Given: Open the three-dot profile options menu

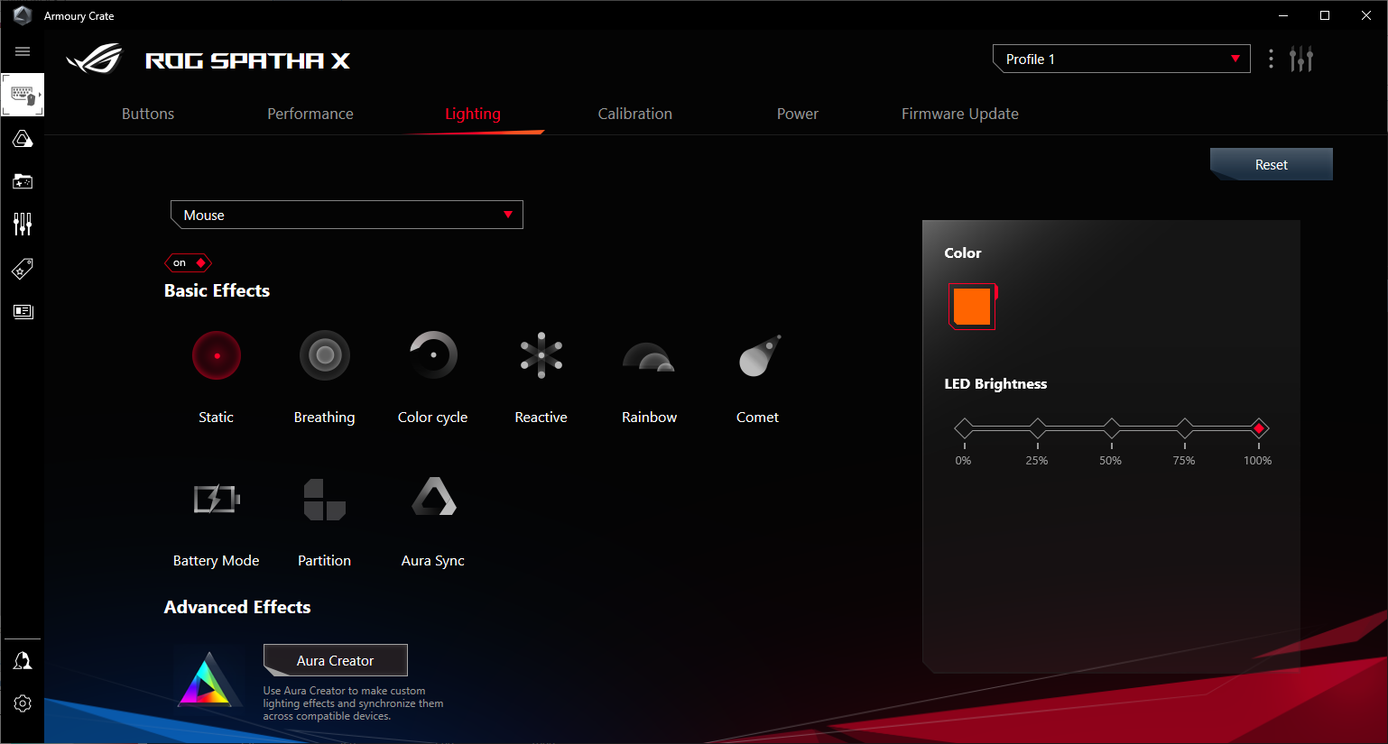Looking at the screenshot, I should click(1271, 59).
